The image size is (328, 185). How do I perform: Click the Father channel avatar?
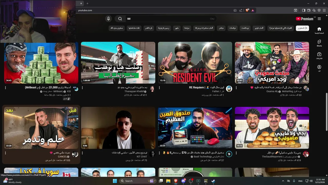(x=229, y=89)
